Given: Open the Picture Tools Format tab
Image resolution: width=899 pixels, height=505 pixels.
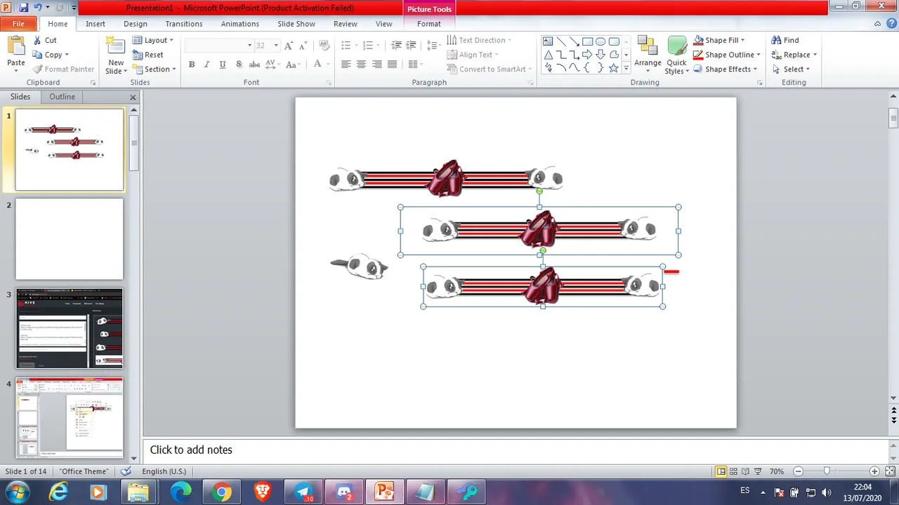Looking at the screenshot, I should tap(429, 24).
